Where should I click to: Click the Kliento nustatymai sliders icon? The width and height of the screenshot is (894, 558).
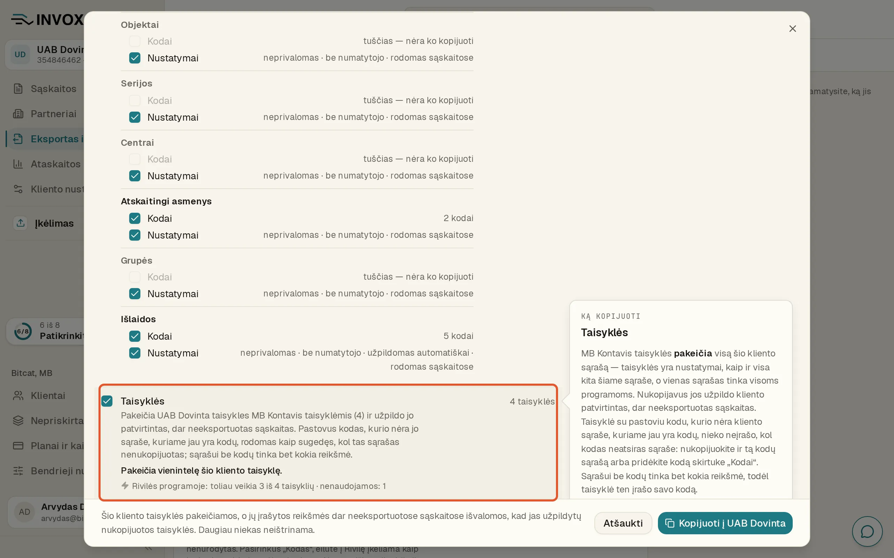pyautogui.click(x=18, y=189)
